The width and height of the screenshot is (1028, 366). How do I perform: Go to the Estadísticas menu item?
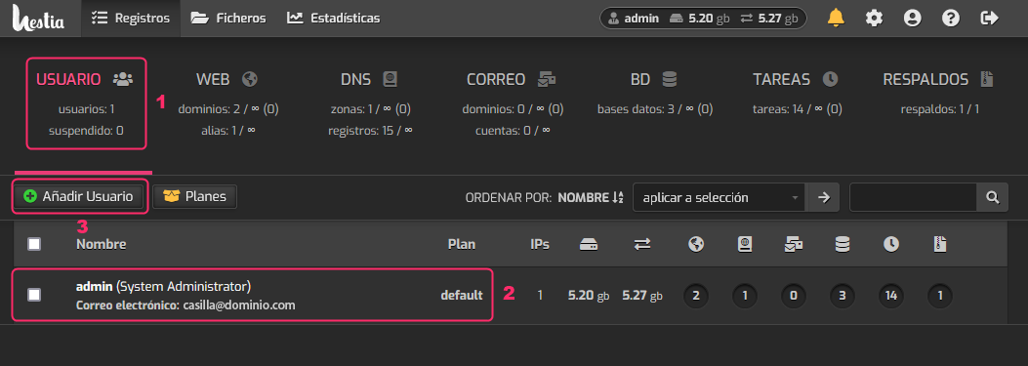(x=333, y=19)
